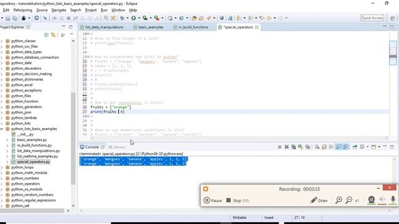Click the fruits assignment on line 26
The width and height of the screenshot is (399, 224).
[x=111, y=107]
